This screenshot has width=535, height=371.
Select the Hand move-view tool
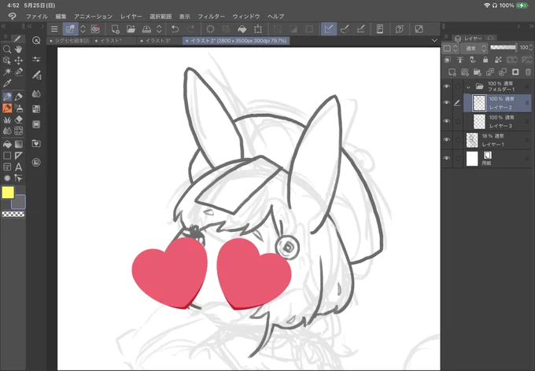coord(18,49)
